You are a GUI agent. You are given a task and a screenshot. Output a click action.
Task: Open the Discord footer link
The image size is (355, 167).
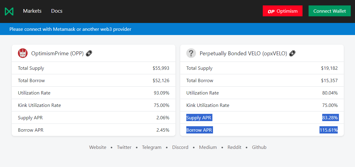[x=180, y=147]
